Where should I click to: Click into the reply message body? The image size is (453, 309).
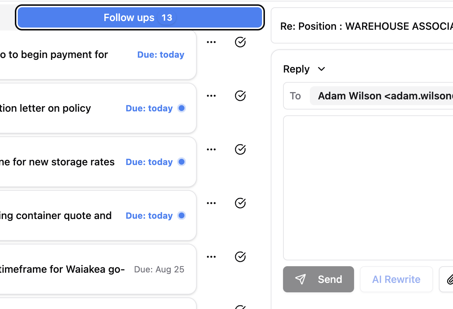tap(368, 188)
